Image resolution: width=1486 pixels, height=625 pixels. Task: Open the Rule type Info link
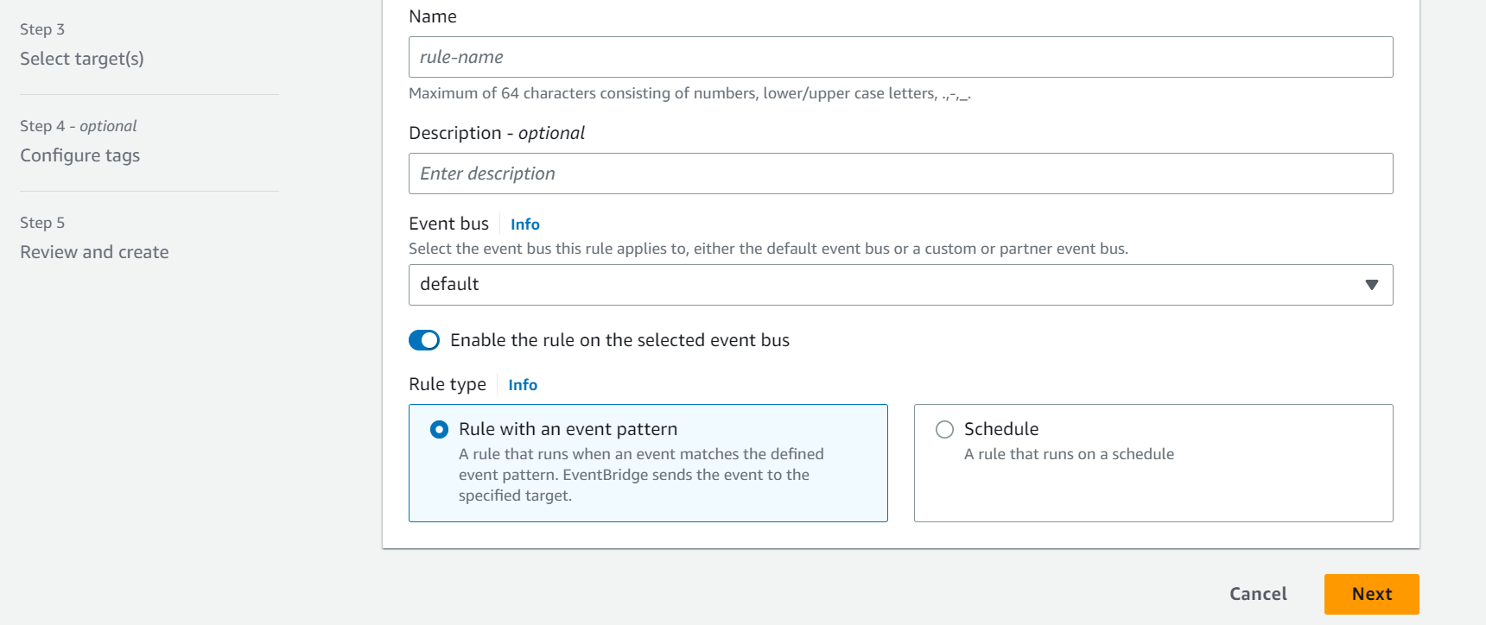pos(523,385)
